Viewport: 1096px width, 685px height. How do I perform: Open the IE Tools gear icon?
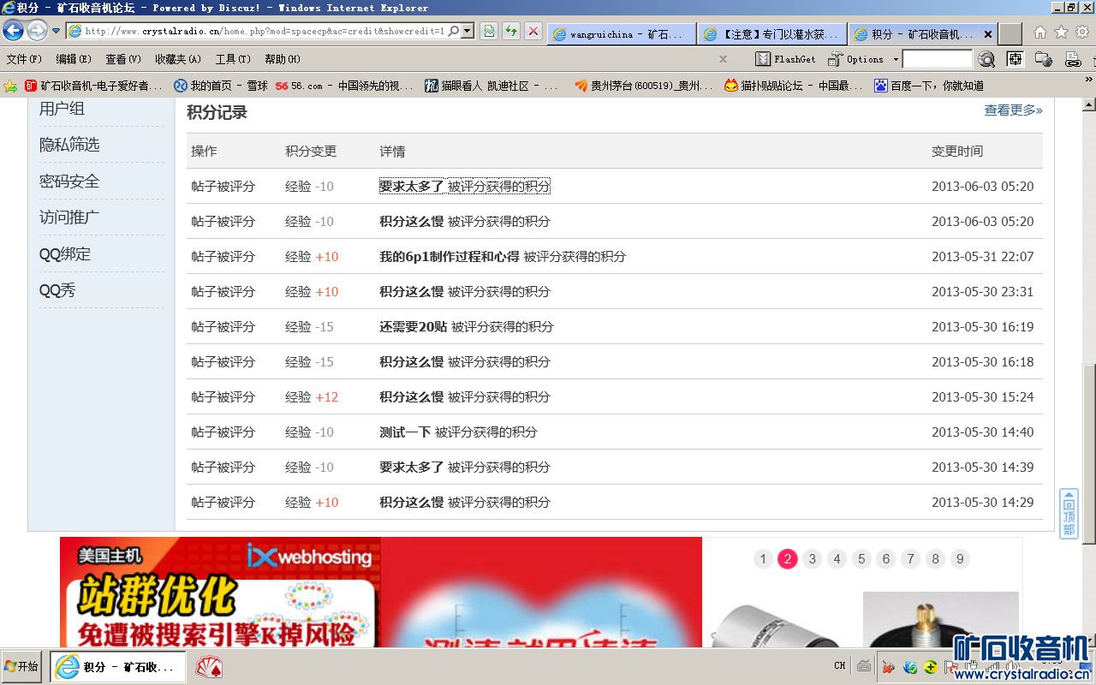(x=1082, y=33)
